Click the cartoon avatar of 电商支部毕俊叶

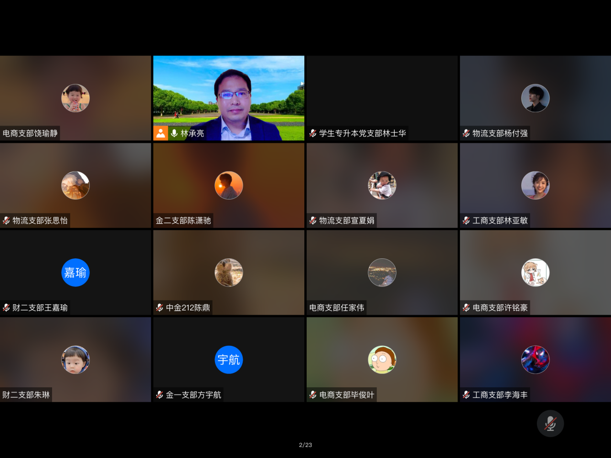(x=382, y=360)
